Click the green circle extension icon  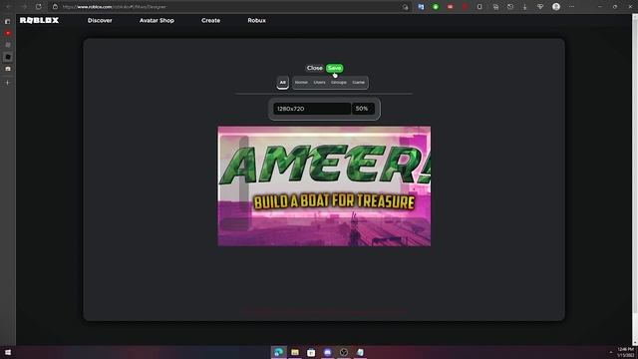pos(436,7)
